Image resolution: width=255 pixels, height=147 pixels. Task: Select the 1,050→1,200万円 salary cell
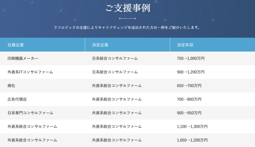tap(192, 140)
